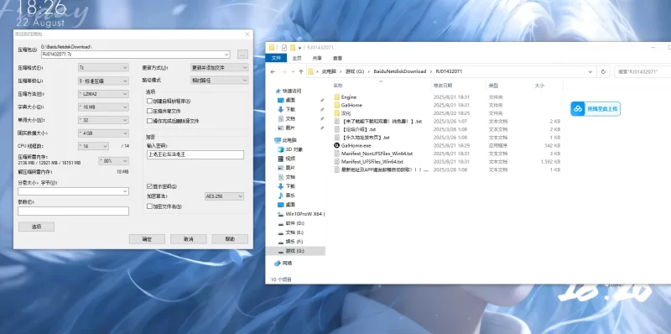Click the 帮助 button
The image size is (671, 334).
pos(230,239)
